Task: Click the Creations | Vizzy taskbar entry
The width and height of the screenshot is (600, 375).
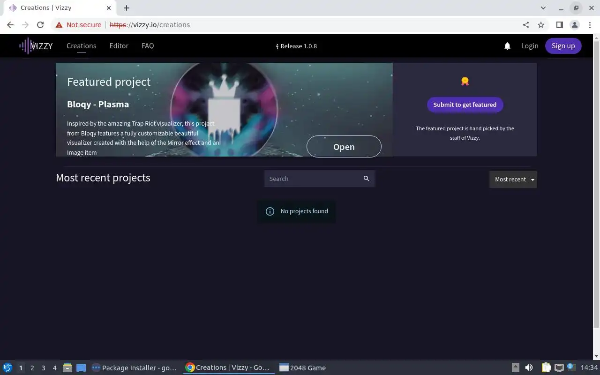Action: (228, 368)
